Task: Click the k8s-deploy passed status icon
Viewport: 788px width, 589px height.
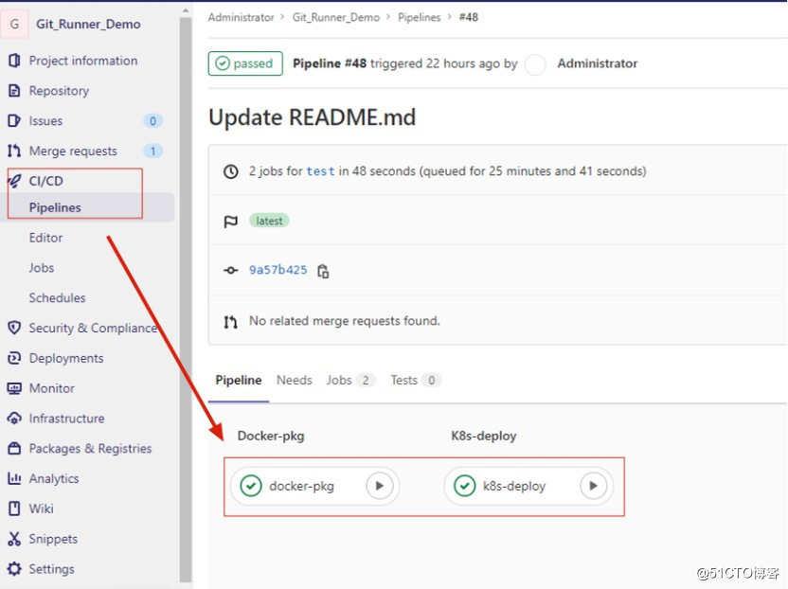Action: click(465, 486)
